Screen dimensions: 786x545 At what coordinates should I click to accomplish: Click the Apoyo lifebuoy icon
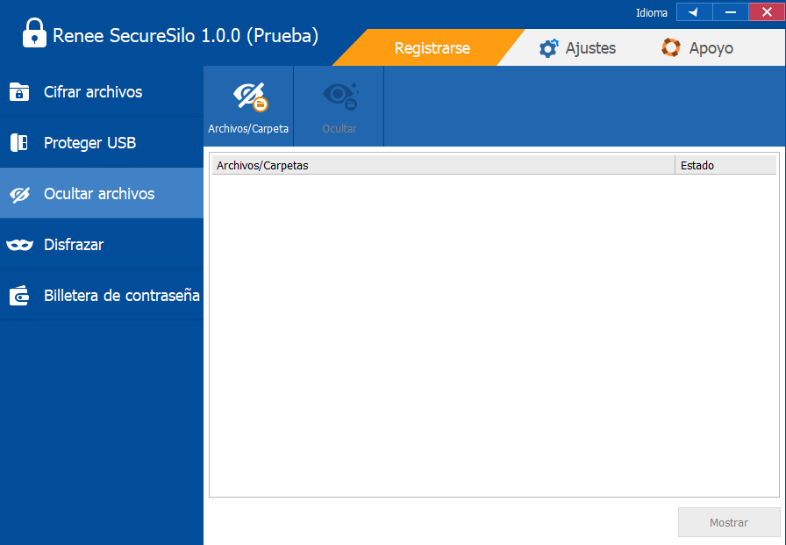coord(671,48)
